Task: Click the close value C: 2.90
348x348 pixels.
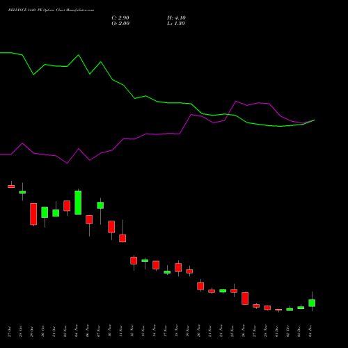Action: [120, 18]
